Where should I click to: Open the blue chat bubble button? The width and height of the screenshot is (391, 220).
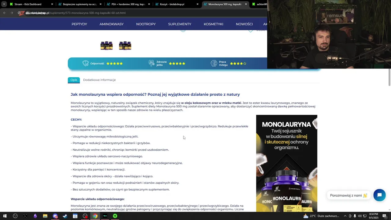(379, 195)
